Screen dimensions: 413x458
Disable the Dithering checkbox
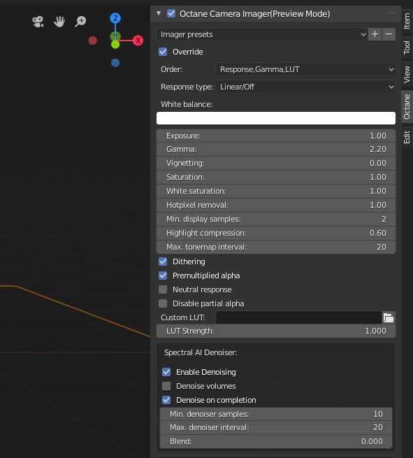coord(163,262)
